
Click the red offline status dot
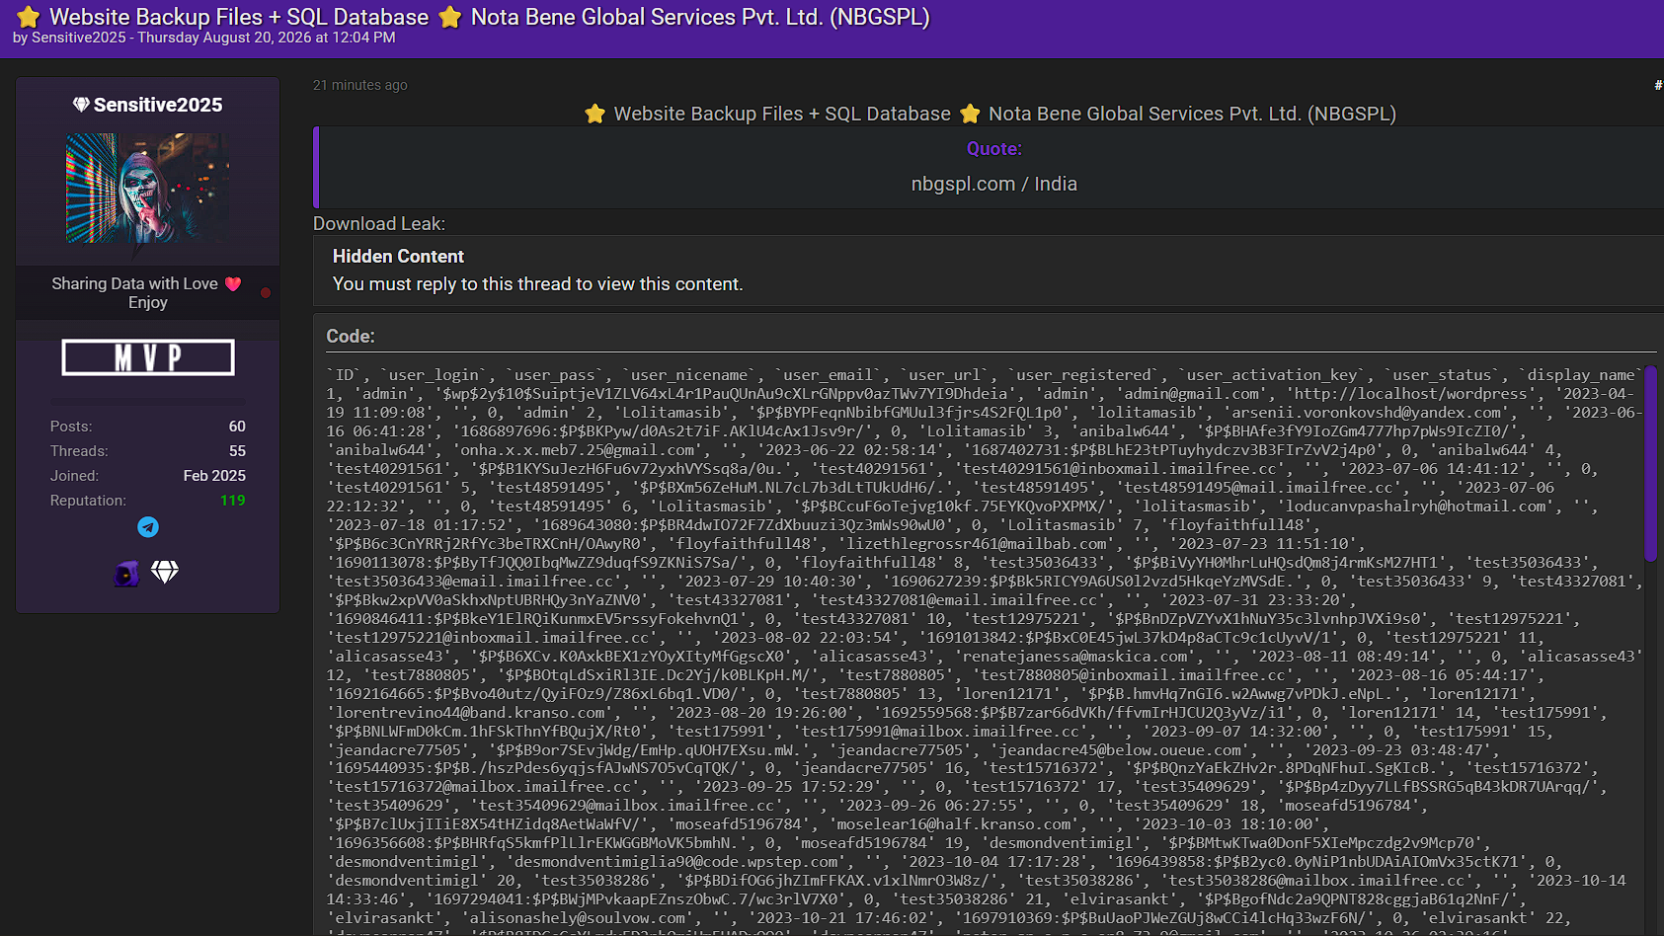click(266, 292)
